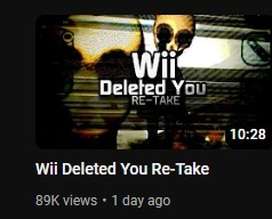Viewport: 272px width, 219px height.
Task: Click the skull-faced figure in thumbnail
Action: coord(174,34)
